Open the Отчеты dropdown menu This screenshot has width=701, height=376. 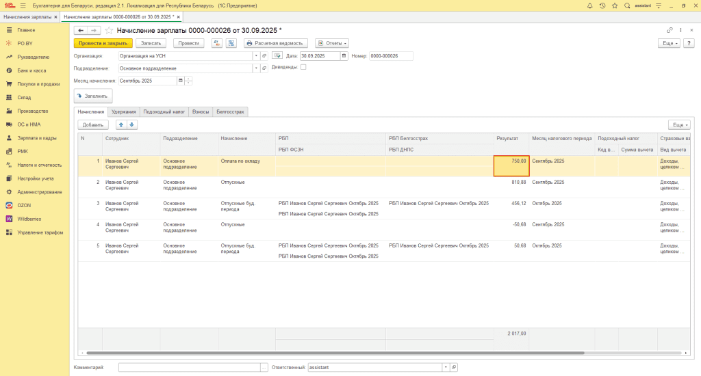click(332, 43)
